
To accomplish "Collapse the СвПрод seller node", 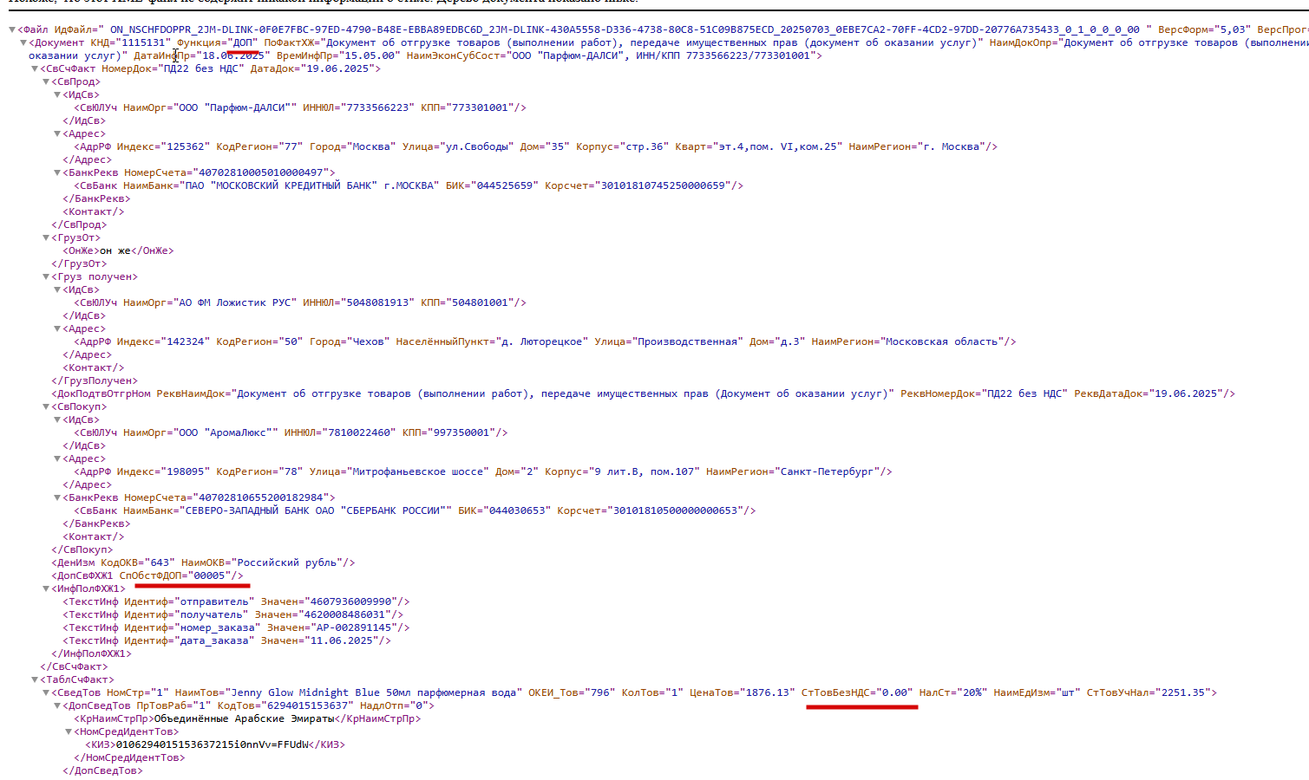I will 46,81.
